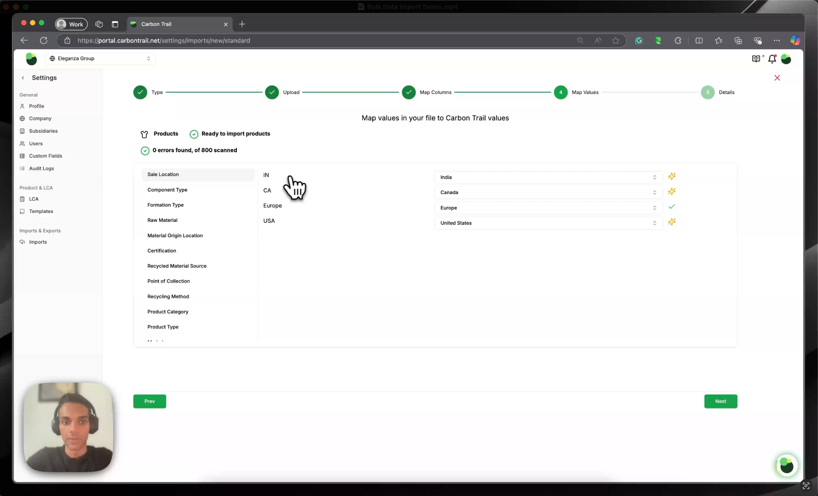Open browser three-dot settings menu

pyautogui.click(x=777, y=41)
